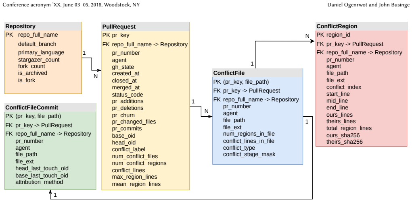Click the theirs_lines field
The image size is (412, 202).
[341, 121]
